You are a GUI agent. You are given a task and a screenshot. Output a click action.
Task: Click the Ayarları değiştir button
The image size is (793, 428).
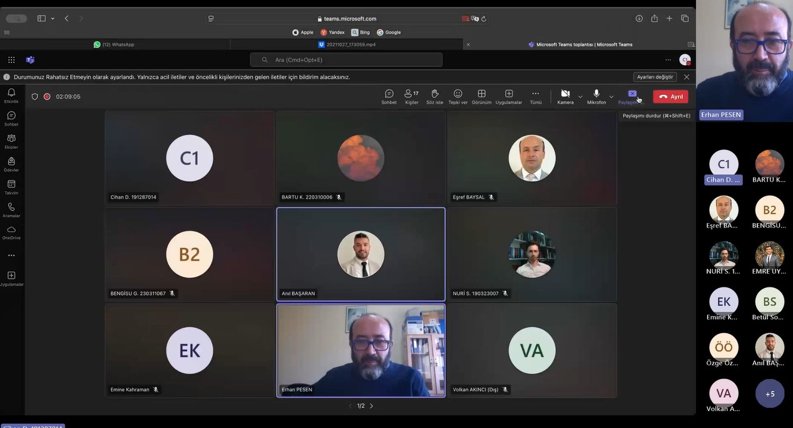pos(655,77)
